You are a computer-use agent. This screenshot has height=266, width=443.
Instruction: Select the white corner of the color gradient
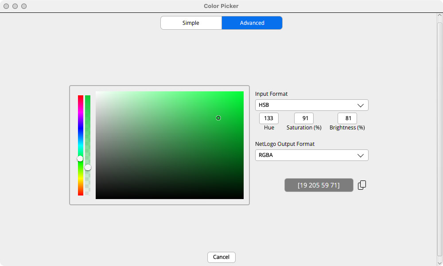[x=97, y=93]
